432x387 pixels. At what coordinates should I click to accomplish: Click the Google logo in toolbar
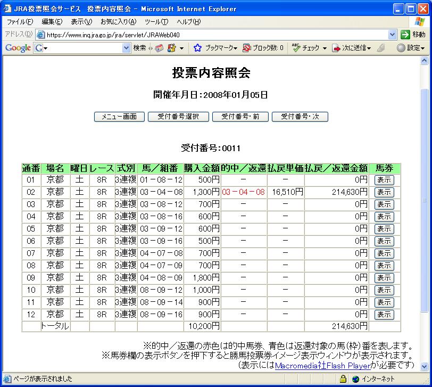click(x=18, y=48)
